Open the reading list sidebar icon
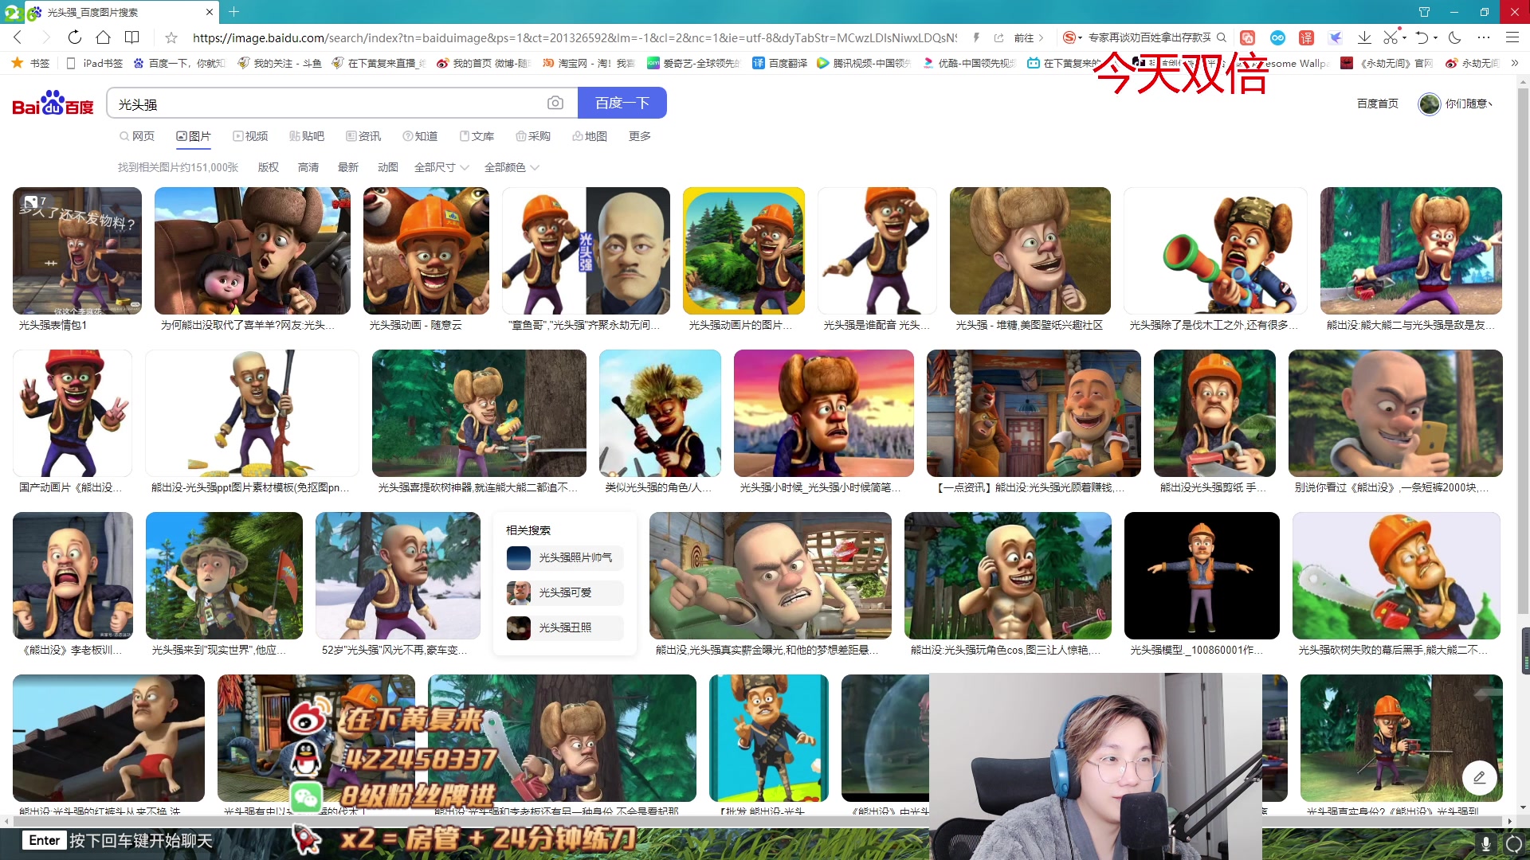The height and width of the screenshot is (860, 1530). click(132, 37)
